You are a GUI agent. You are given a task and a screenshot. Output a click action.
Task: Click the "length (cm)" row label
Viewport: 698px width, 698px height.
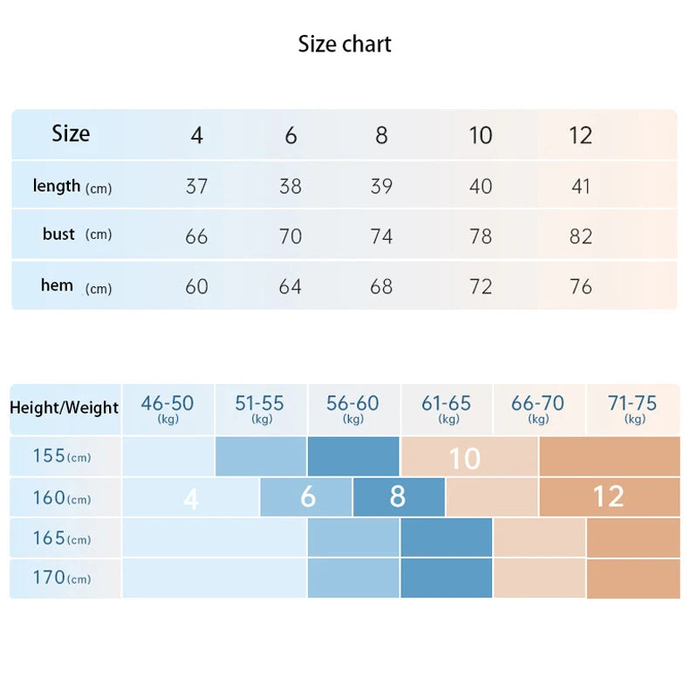(x=72, y=187)
